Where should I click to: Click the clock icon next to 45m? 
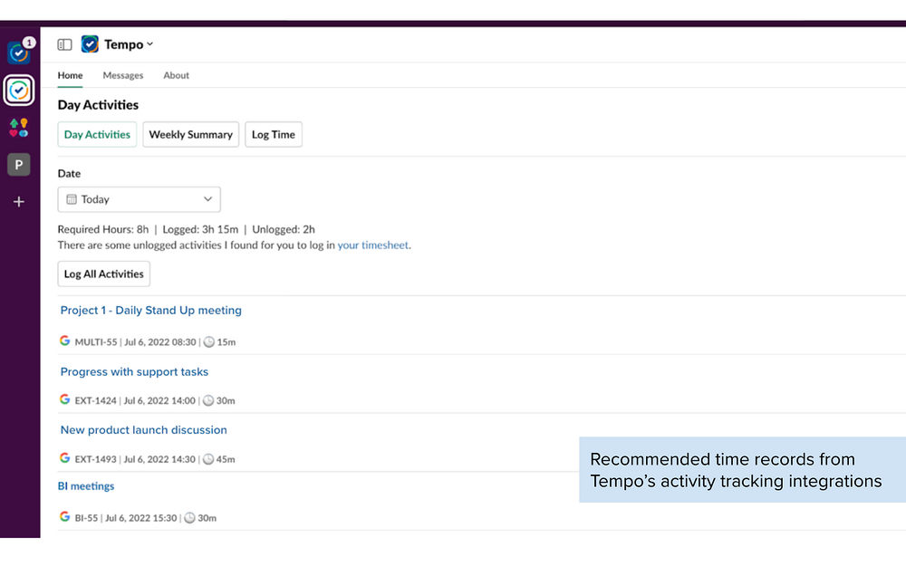(x=208, y=459)
